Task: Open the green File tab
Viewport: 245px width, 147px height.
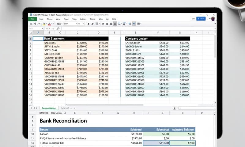Action: pos(32,19)
